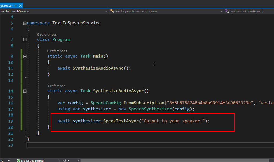Image resolution: width=274 pixels, height=162 pixels.
Task: Open 0 references link above class Program
Action: tap(47, 35)
